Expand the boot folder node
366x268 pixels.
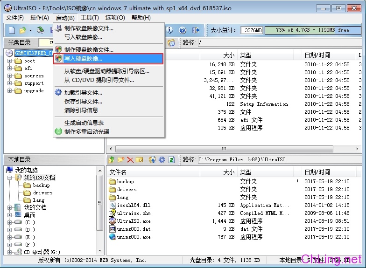(x=9, y=61)
